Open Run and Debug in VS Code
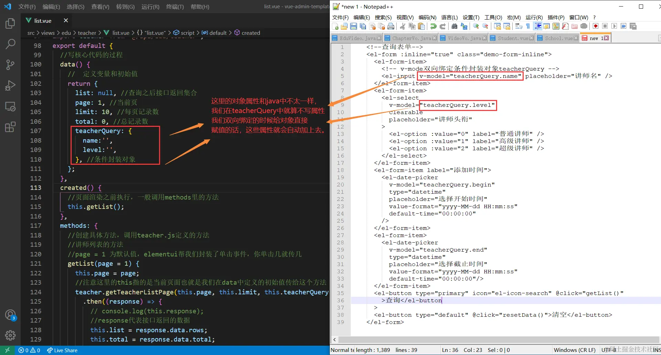This screenshot has height=355, width=661. coord(10,85)
